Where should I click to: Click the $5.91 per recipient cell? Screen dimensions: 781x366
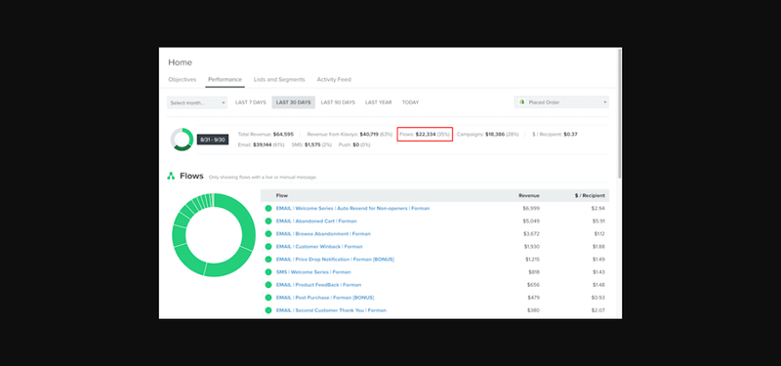click(598, 222)
